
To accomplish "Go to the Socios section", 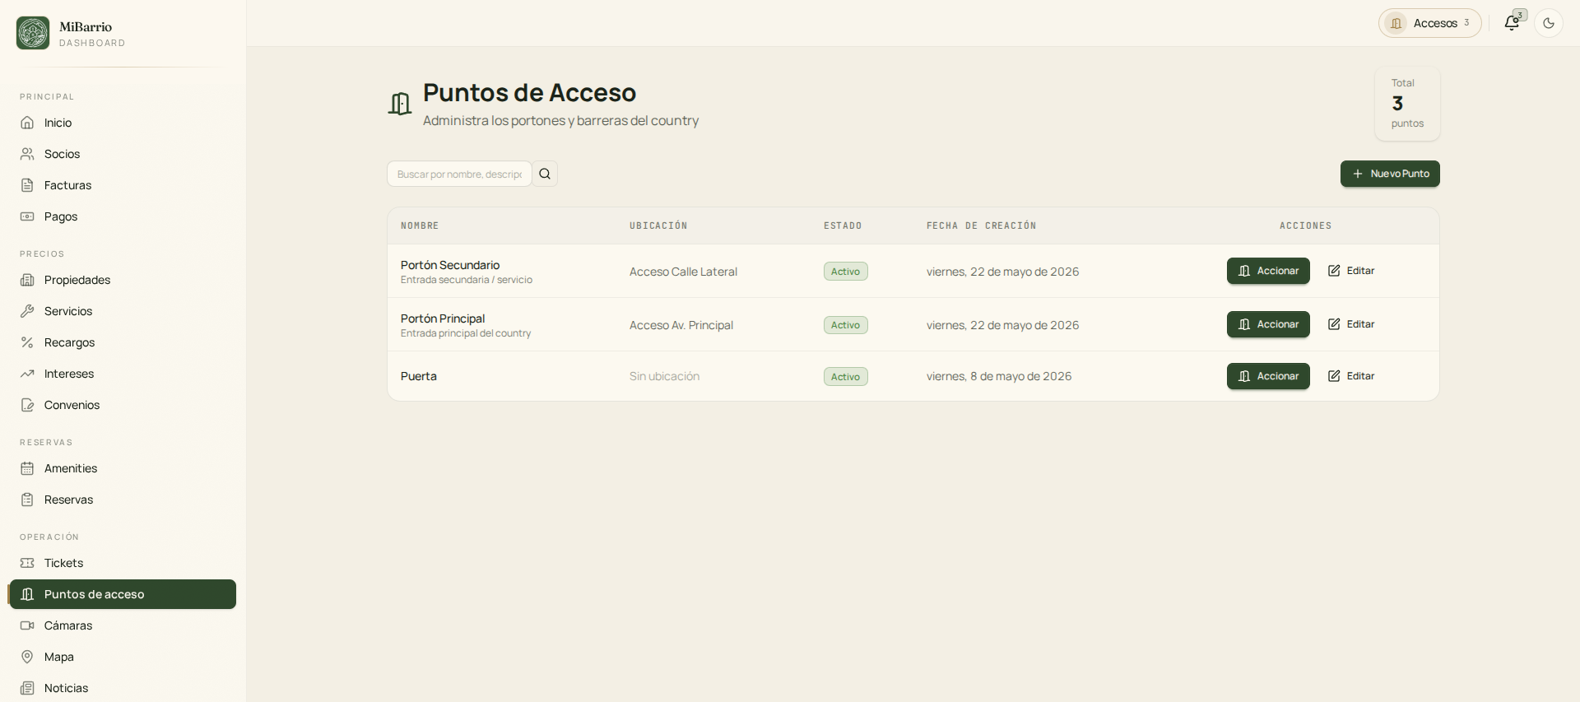I will [122, 154].
